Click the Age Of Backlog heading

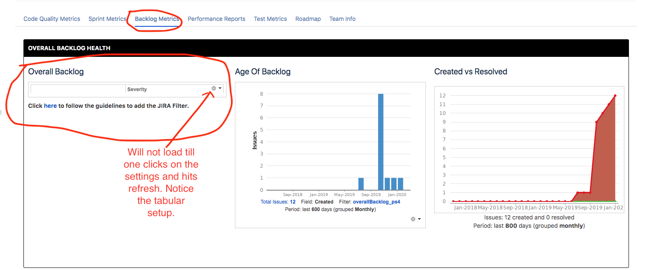point(263,71)
